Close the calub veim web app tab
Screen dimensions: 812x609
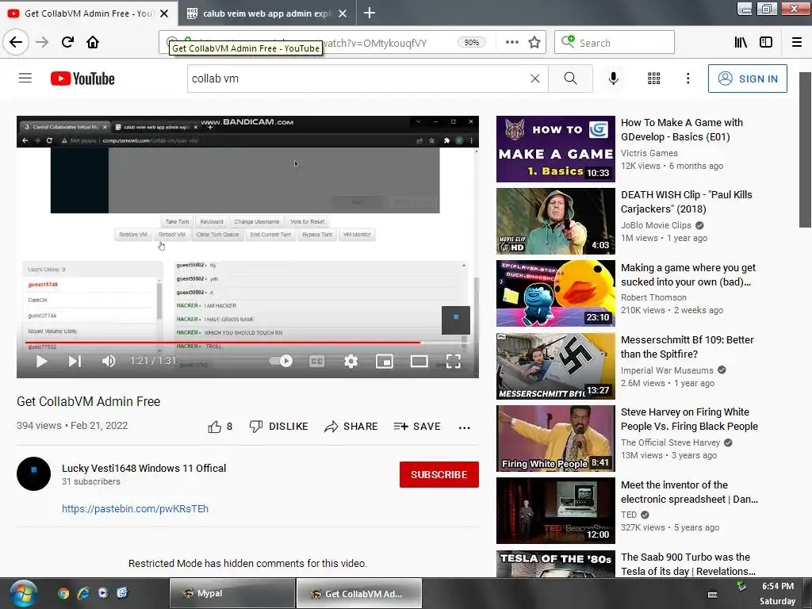(x=343, y=13)
